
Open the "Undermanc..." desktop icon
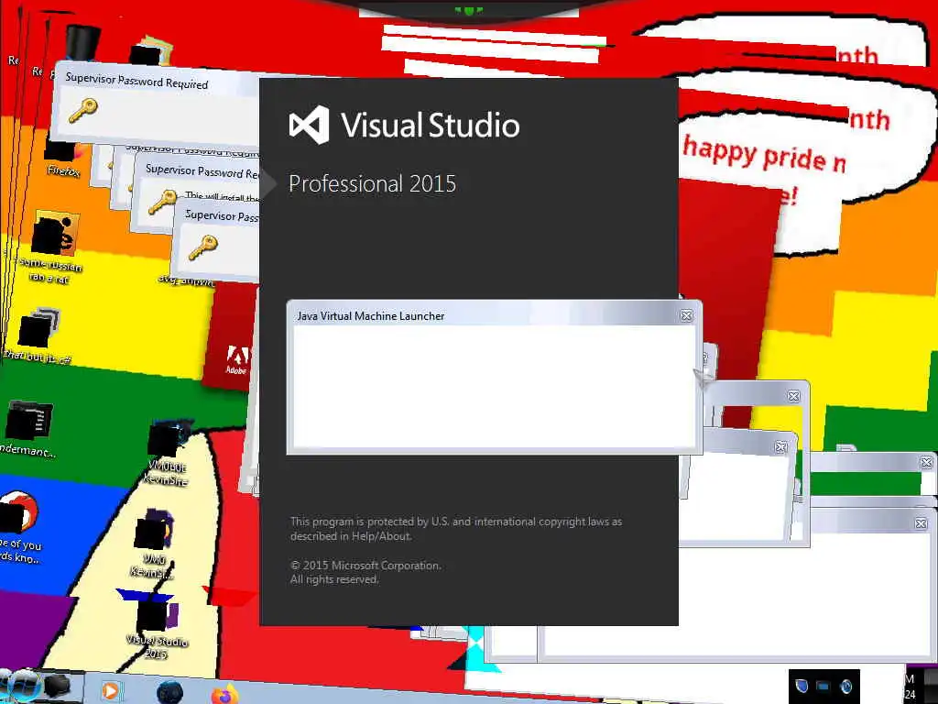click(28, 428)
